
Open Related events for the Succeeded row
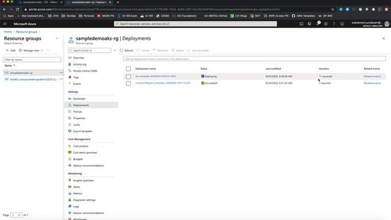click(372, 83)
